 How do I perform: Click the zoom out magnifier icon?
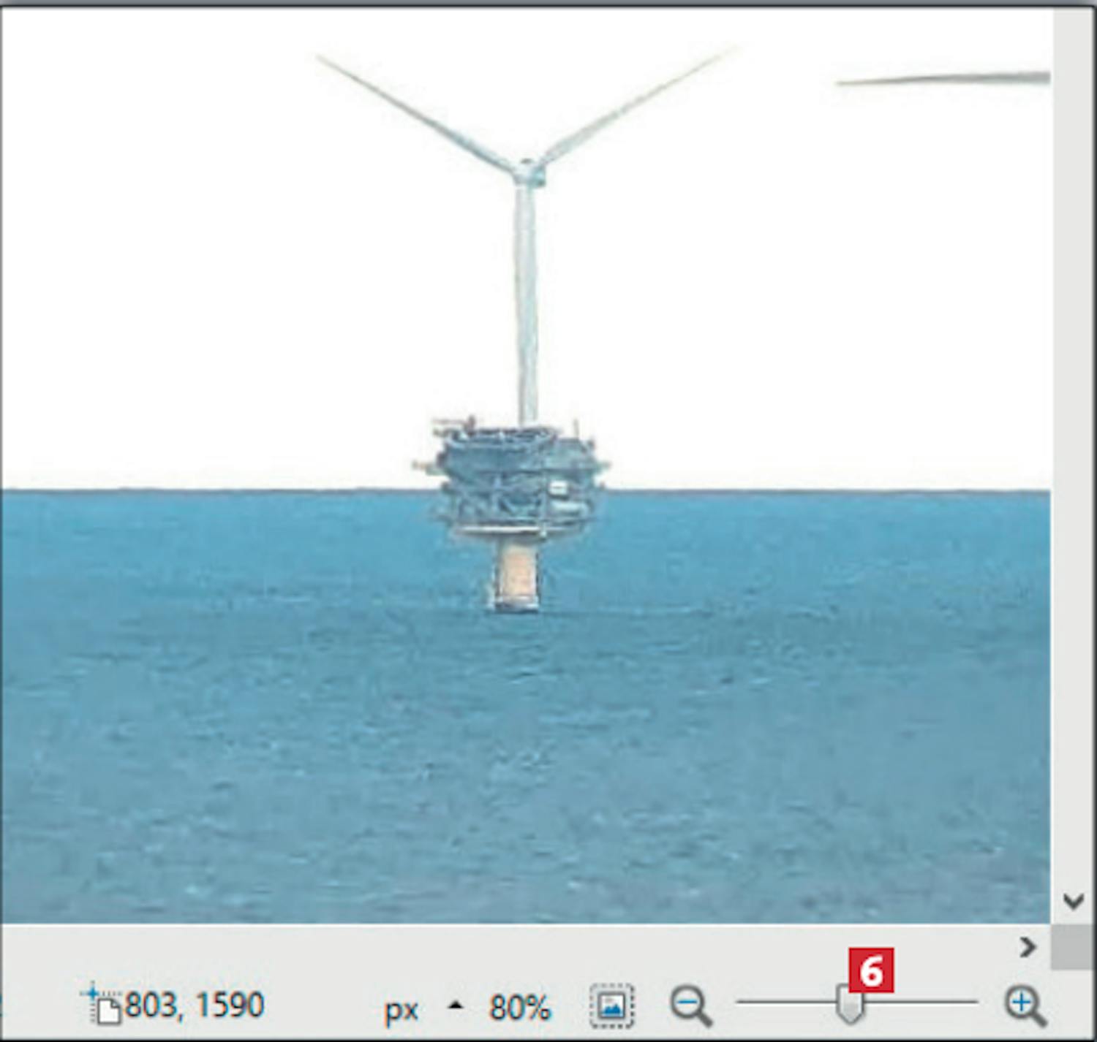point(690,1005)
